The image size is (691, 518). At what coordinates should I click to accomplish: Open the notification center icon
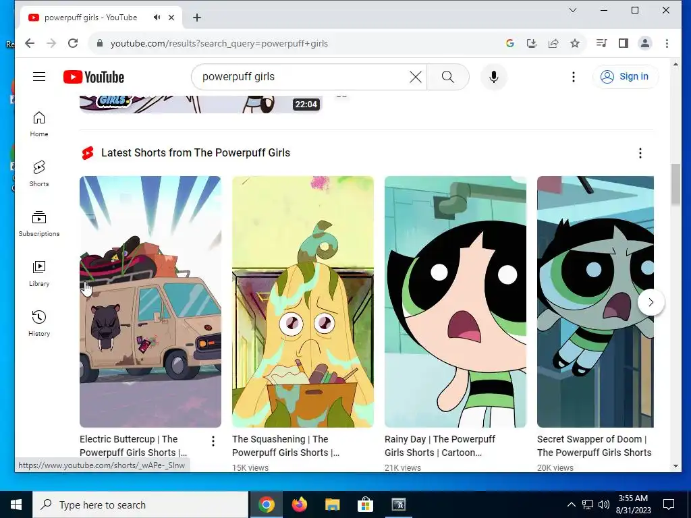[669, 505]
